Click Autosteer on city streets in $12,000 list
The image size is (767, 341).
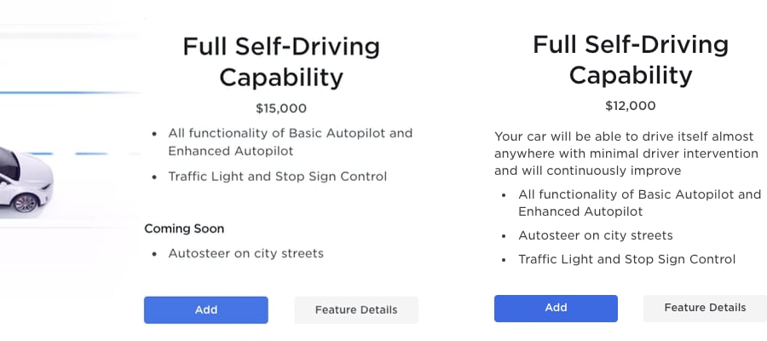(x=596, y=235)
